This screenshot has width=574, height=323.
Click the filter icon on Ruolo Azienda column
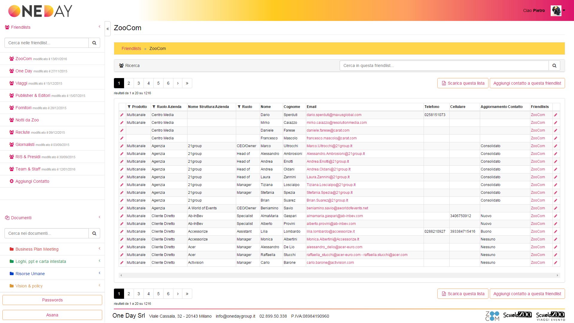[x=154, y=107]
